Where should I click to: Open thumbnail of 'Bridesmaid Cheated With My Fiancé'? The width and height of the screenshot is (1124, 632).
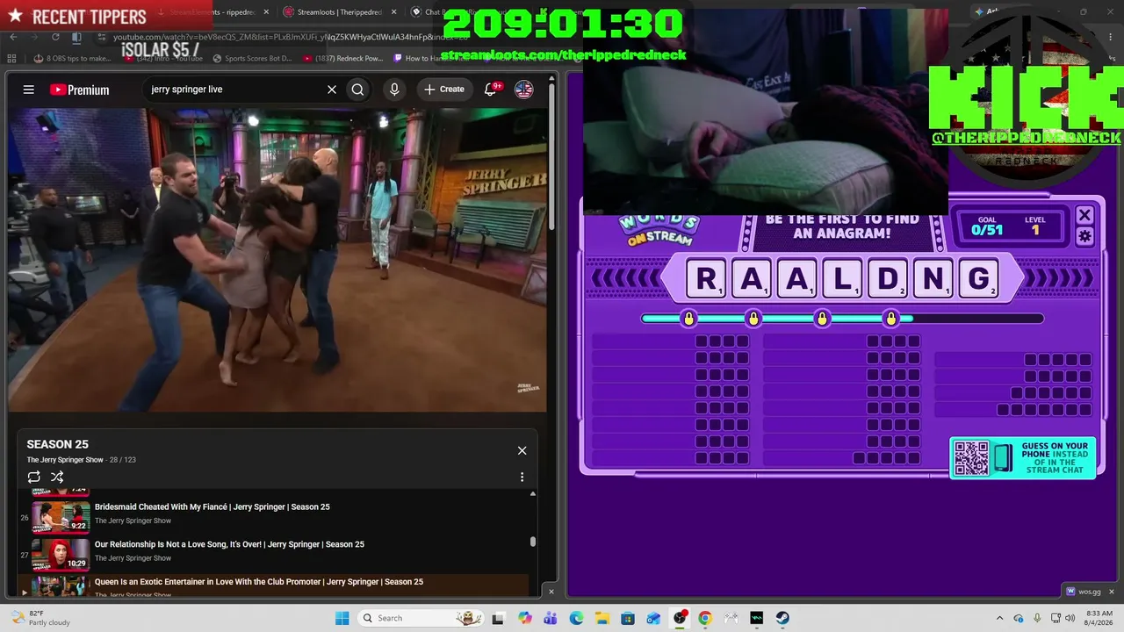tap(61, 516)
